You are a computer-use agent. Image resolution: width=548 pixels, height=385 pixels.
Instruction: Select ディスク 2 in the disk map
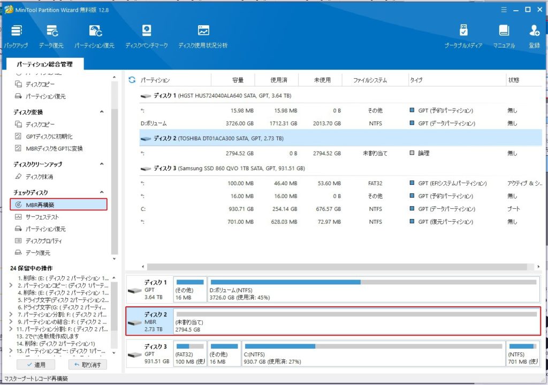tap(150, 321)
